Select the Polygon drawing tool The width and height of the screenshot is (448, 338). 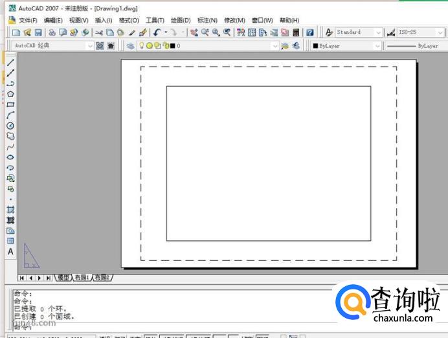(x=10, y=94)
